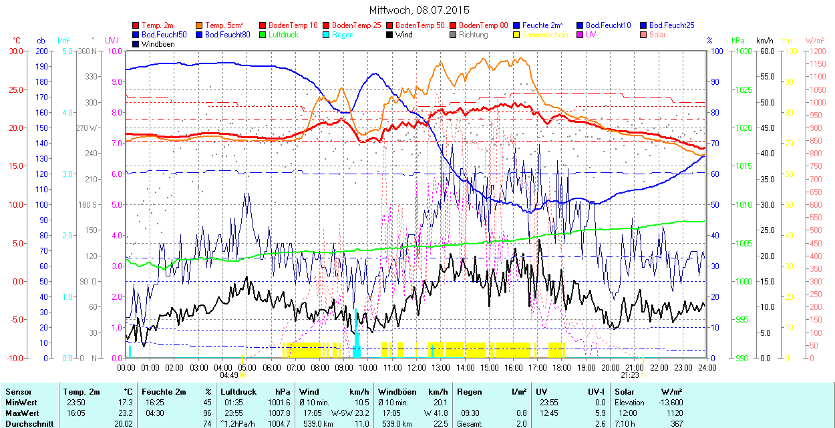Select the MaxWert row label
Image resolution: width=835 pixels, height=428 pixels.
21,413
